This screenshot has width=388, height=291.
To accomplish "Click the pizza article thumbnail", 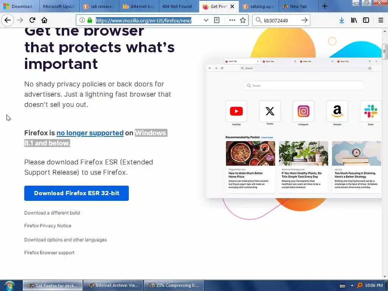I will tap(250, 153).
